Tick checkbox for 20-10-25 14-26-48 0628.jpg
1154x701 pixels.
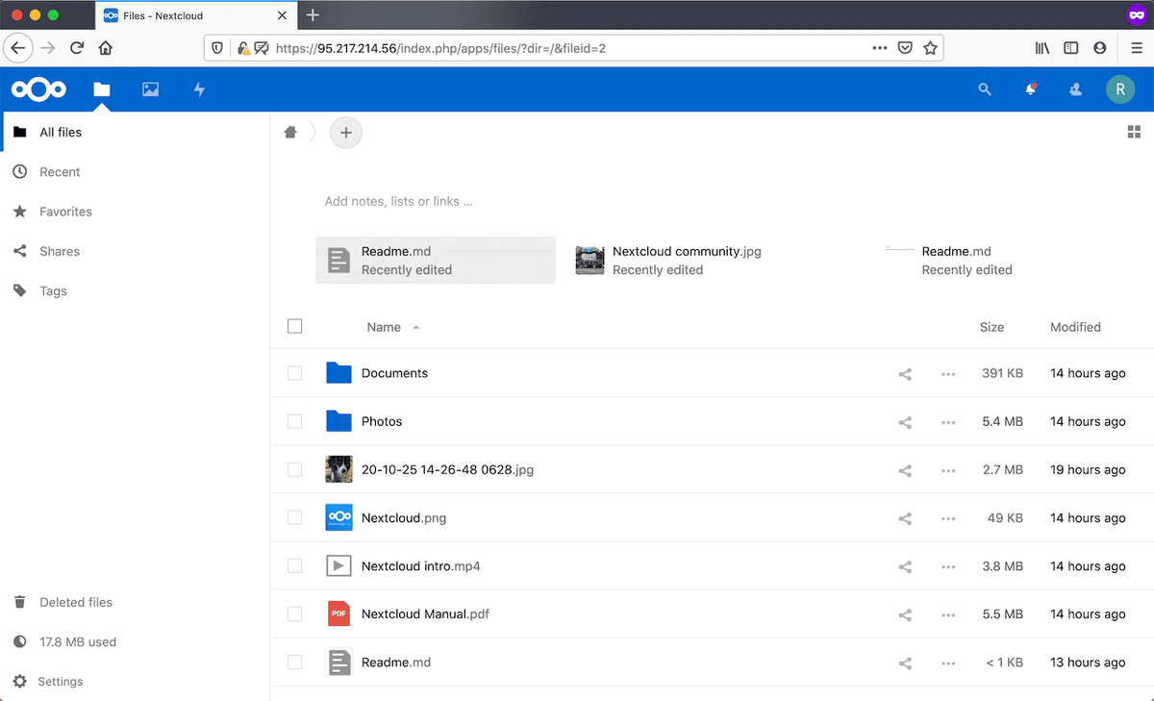tap(295, 469)
